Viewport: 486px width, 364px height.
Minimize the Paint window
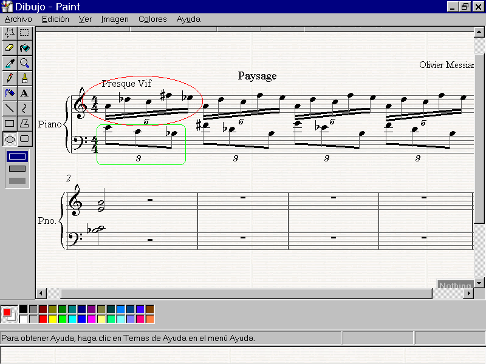tap(453, 7)
